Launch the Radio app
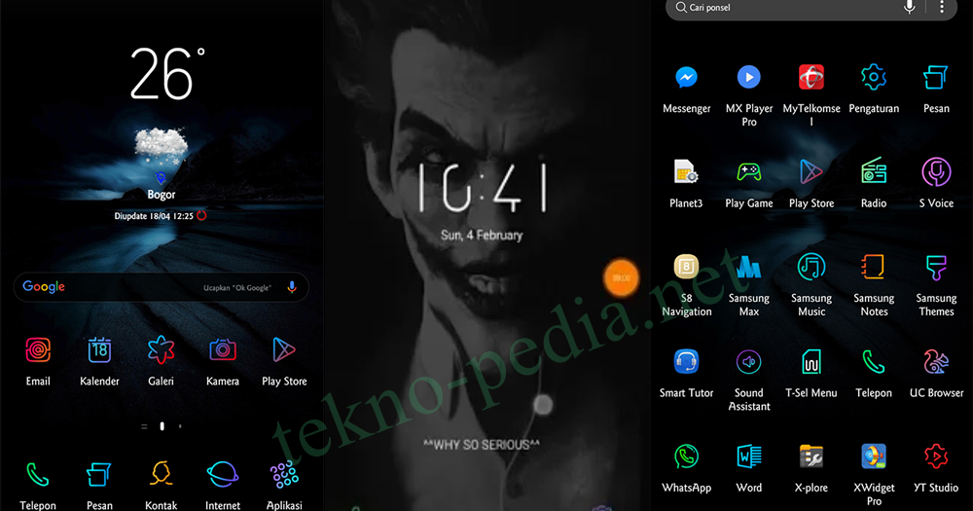The width and height of the screenshot is (973, 511). (874, 172)
